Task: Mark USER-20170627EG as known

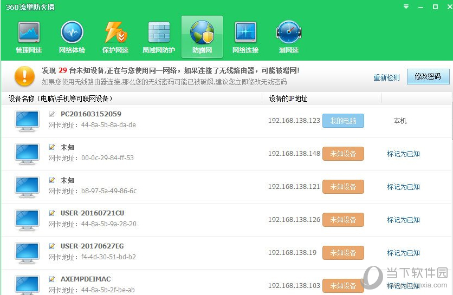Action: pos(403,253)
